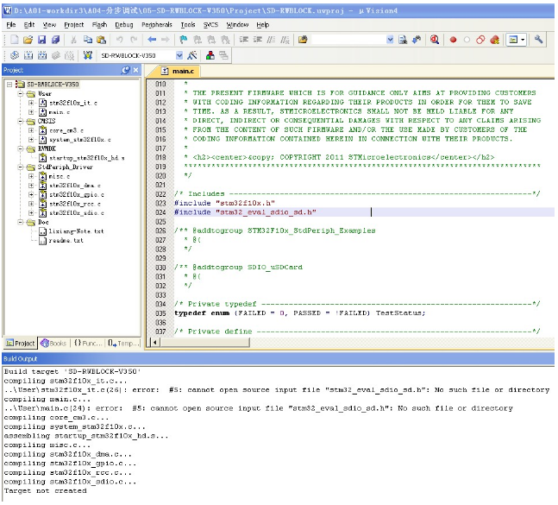Open the Peripherals menu
The image size is (558, 505).
point(157,25)
